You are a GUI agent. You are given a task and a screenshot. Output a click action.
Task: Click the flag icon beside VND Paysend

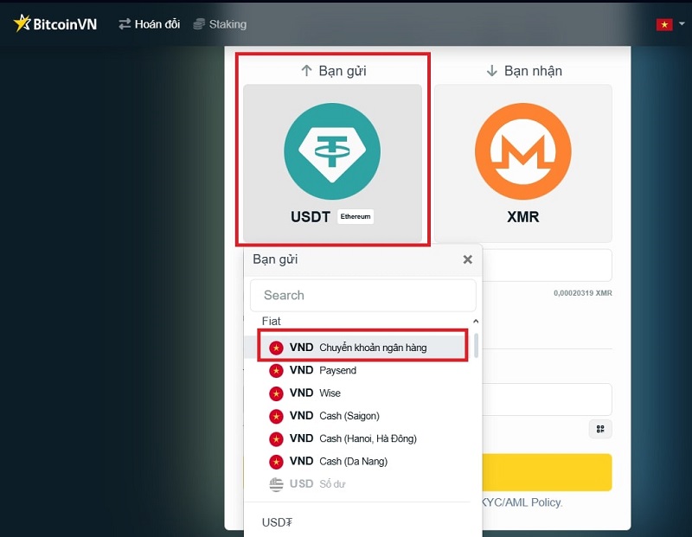276,370
